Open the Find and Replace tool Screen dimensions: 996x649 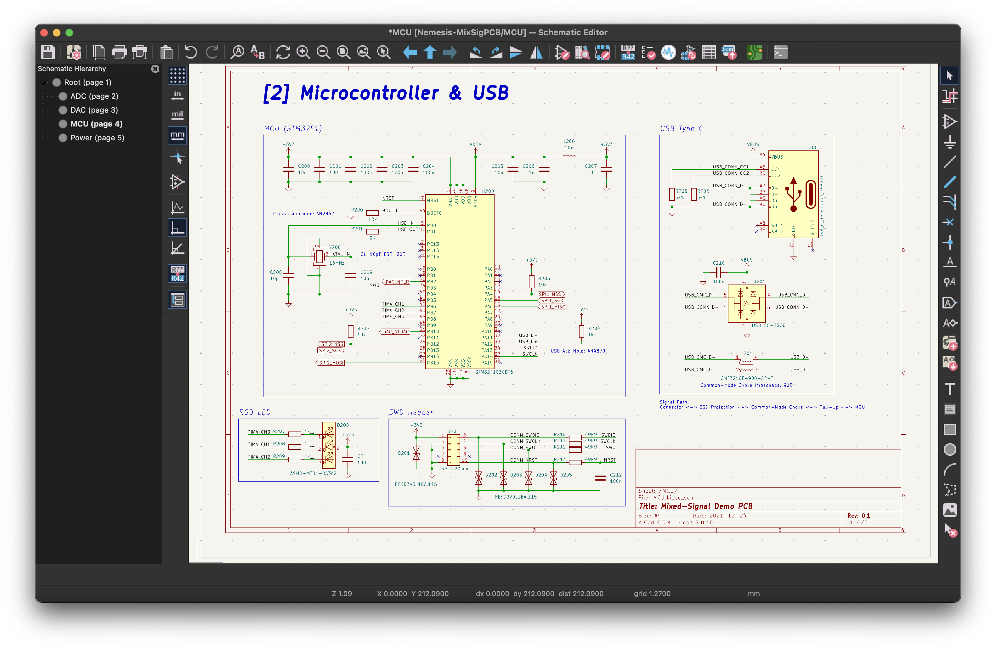coord(258,52)
